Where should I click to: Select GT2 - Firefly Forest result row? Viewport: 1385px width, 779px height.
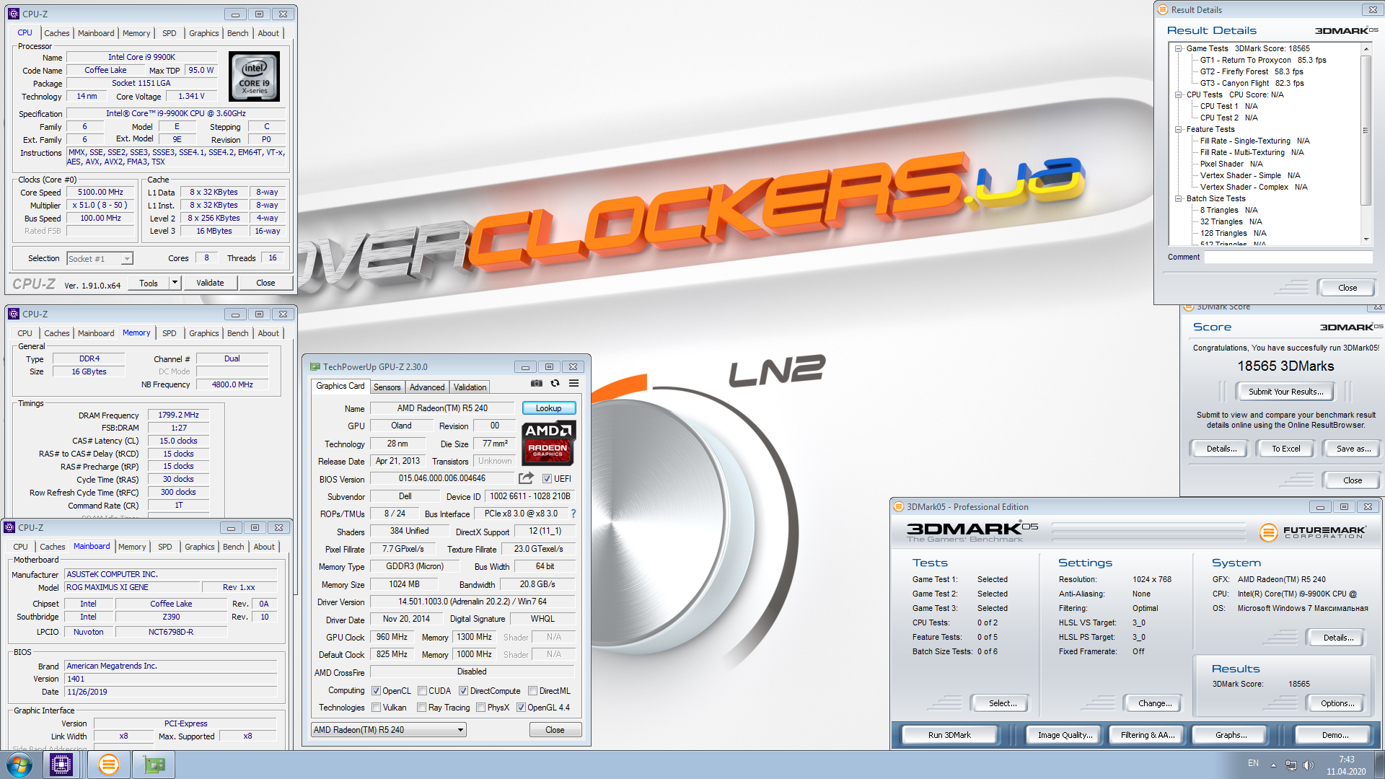tap(1252, 72)
